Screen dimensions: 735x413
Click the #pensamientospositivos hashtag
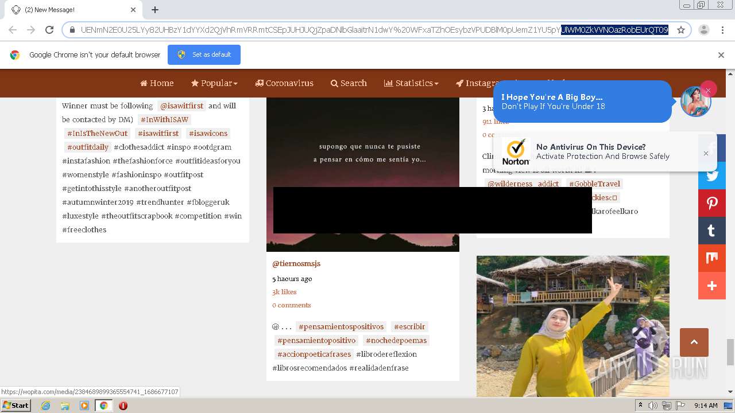[x=341, y=327]
